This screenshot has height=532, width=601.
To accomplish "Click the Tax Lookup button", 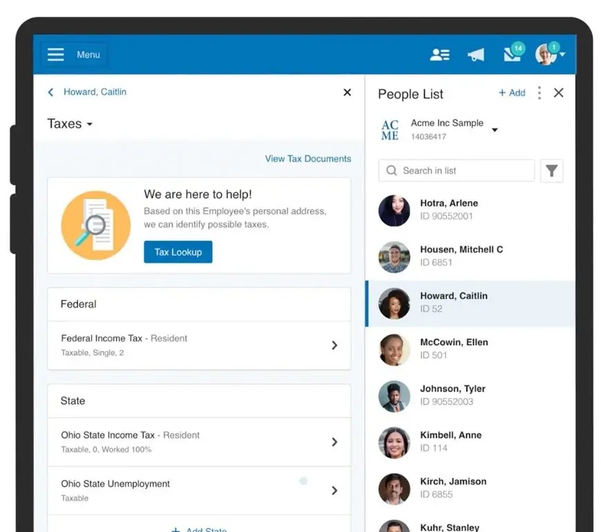I will [178, 252].
